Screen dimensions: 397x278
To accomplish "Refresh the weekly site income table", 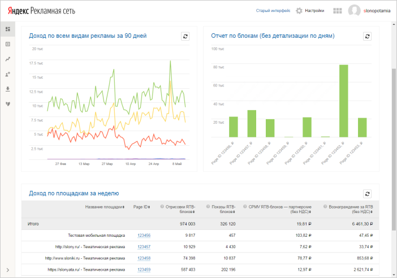I will [x=368, y=194].
